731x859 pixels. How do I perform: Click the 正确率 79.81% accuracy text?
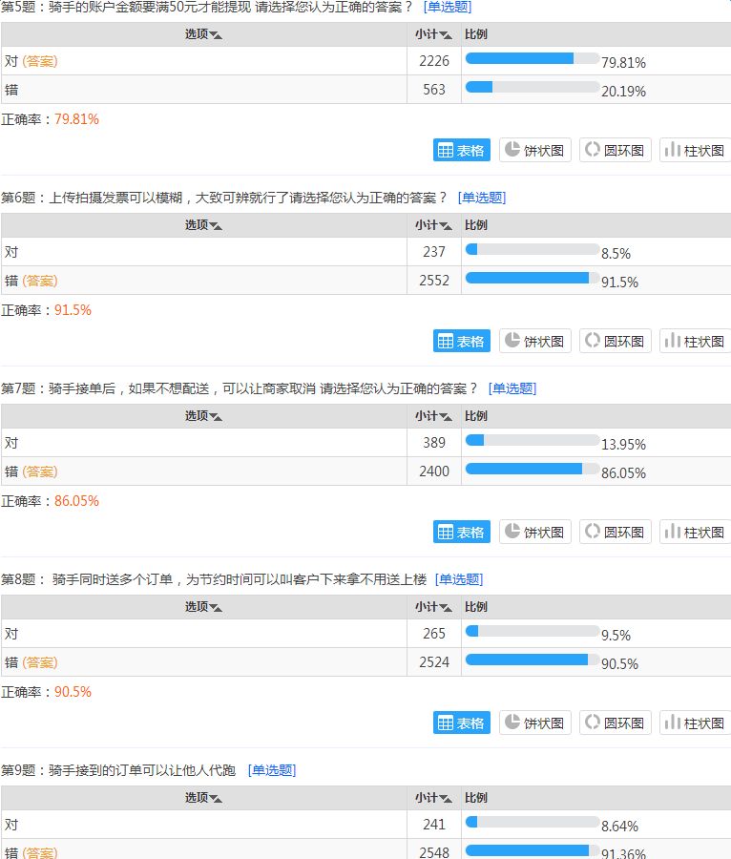[x=50, y=119]
